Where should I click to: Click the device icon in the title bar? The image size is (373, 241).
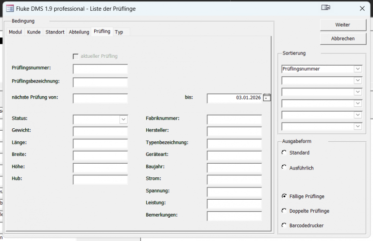[326, 8]
